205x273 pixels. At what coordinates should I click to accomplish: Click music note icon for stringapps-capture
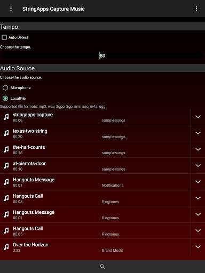pyautogui.click(x=6, y=117)
